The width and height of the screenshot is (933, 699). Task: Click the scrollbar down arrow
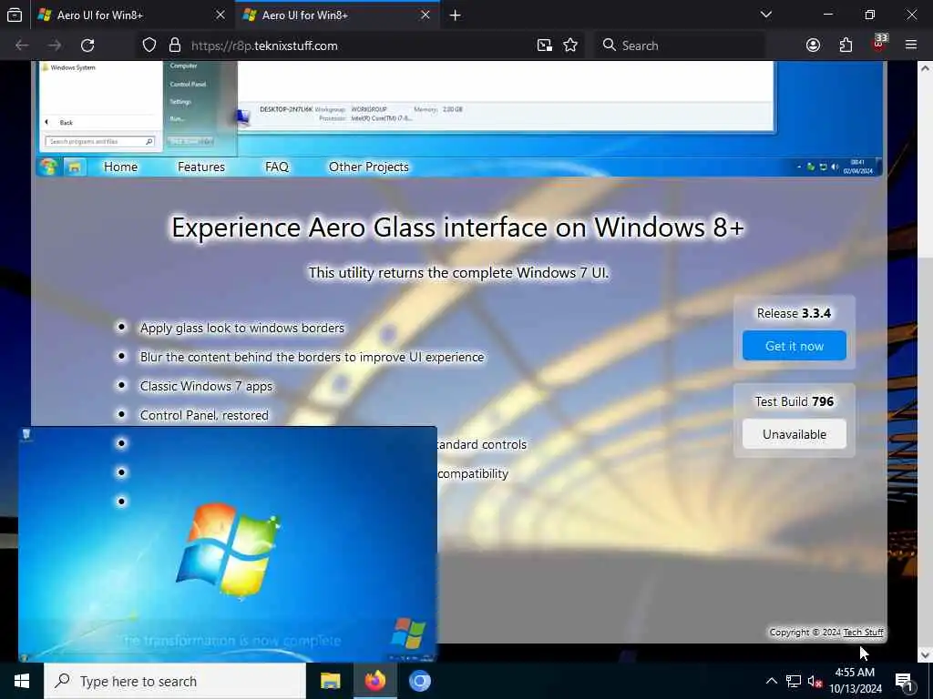point(925,655)
